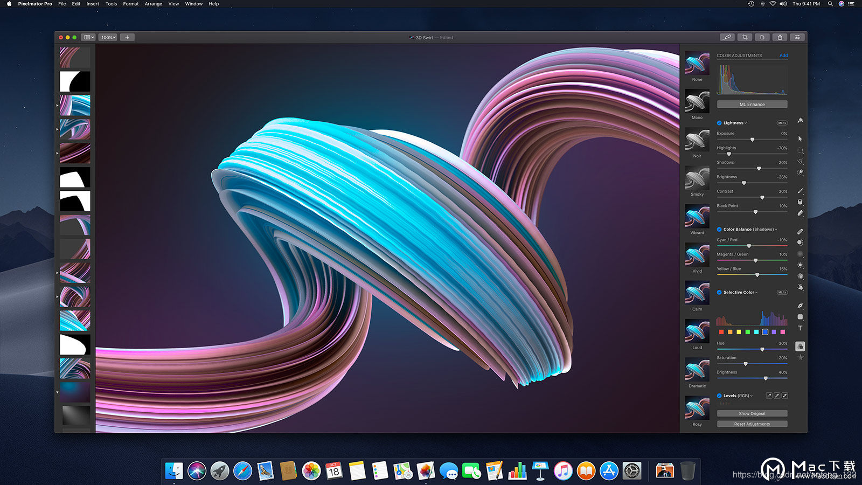Click the white point eyedropper in Levels
This screenshot has width=862, height=485.
pos(784,396)
